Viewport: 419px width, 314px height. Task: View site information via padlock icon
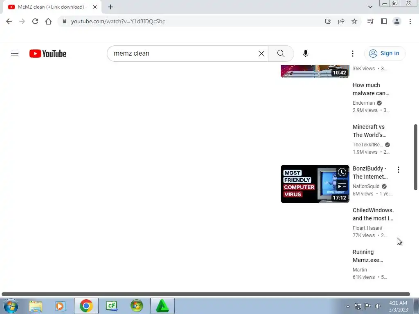[x=64, y=21]
